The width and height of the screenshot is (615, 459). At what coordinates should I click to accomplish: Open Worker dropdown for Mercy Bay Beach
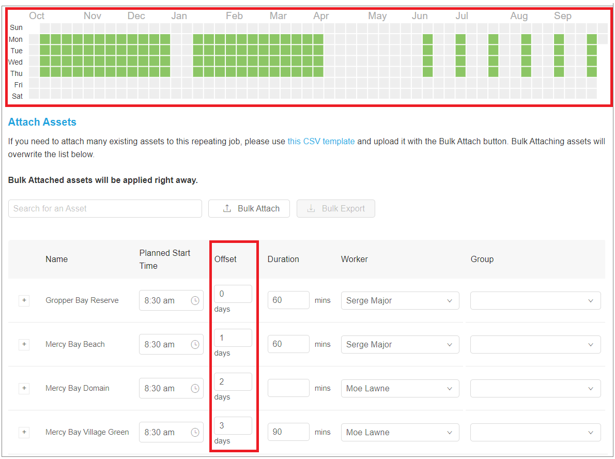[400, 344]
